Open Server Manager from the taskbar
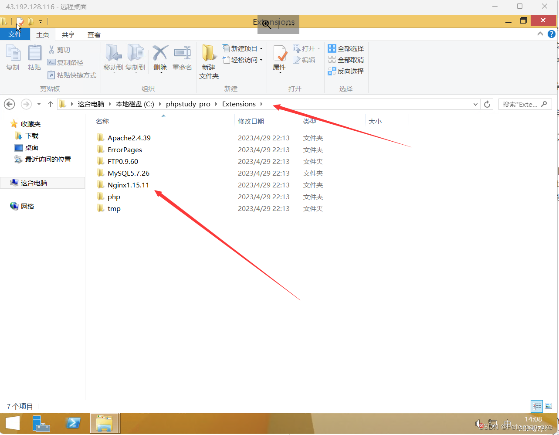Image resolution: width=559 pixels, height=435 pixels. [x=41, y=423]
